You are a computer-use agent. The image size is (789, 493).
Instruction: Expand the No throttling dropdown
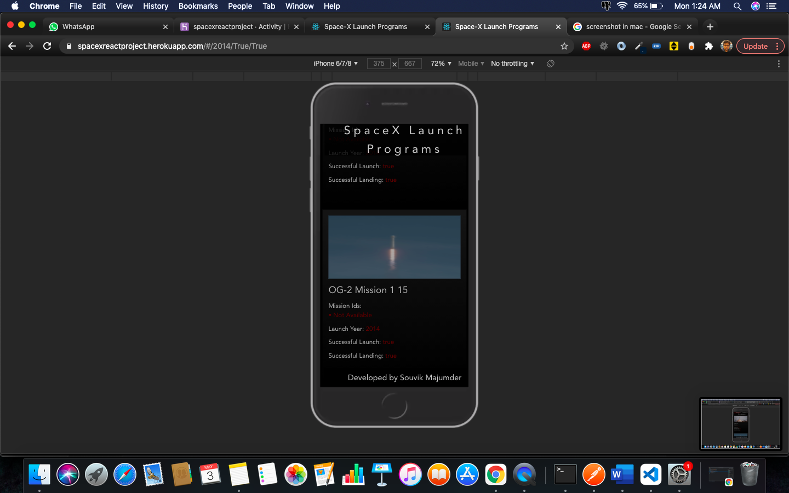pos(512,64)
